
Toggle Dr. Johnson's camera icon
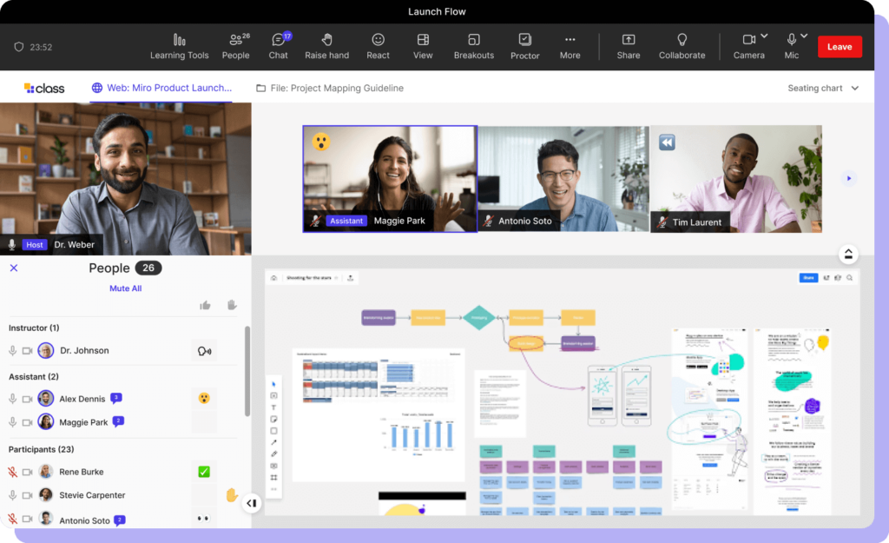point(27,351)
